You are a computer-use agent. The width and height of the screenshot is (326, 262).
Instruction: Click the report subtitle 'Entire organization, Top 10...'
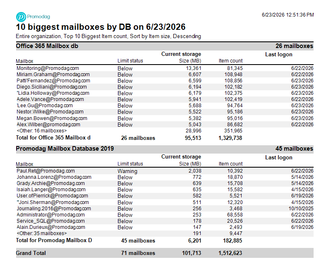point(108,36)
